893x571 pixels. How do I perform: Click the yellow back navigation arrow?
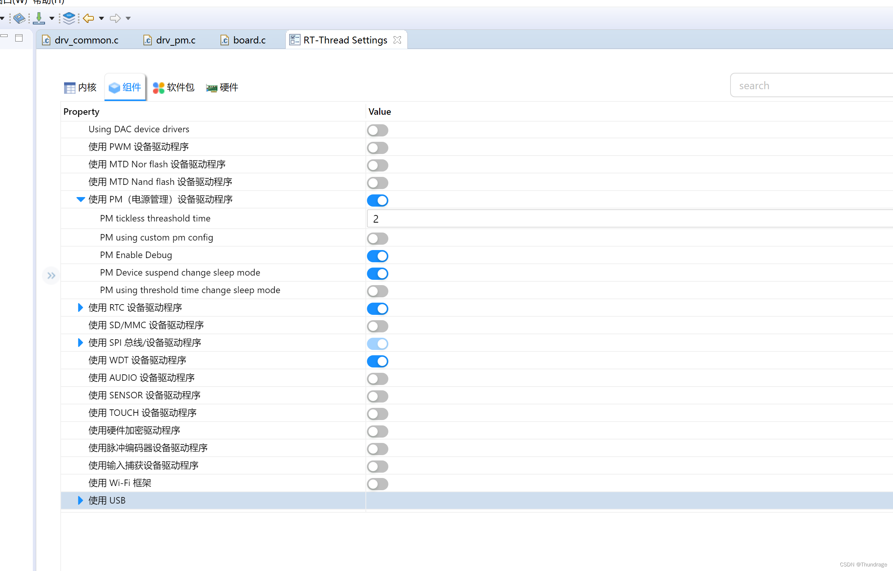(88, 18)
